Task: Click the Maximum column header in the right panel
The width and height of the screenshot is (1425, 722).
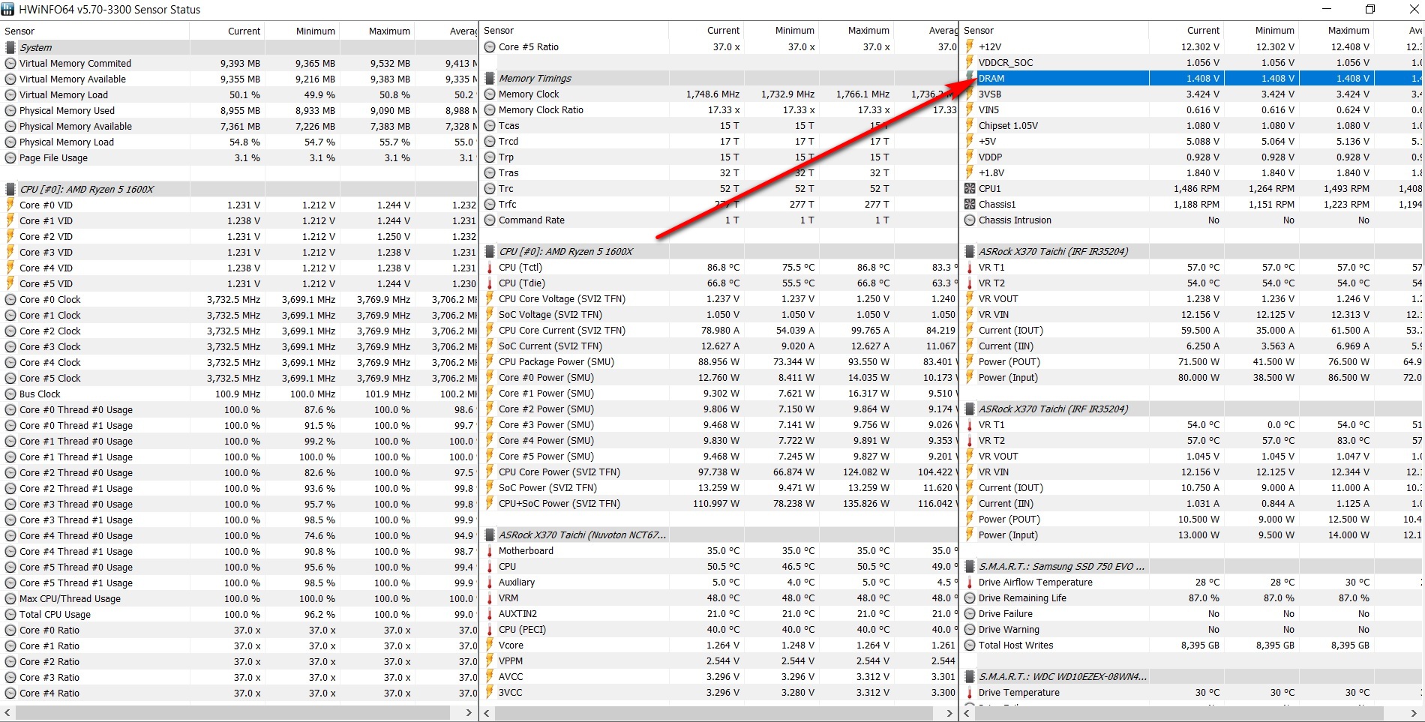Action: [1336, 31]
